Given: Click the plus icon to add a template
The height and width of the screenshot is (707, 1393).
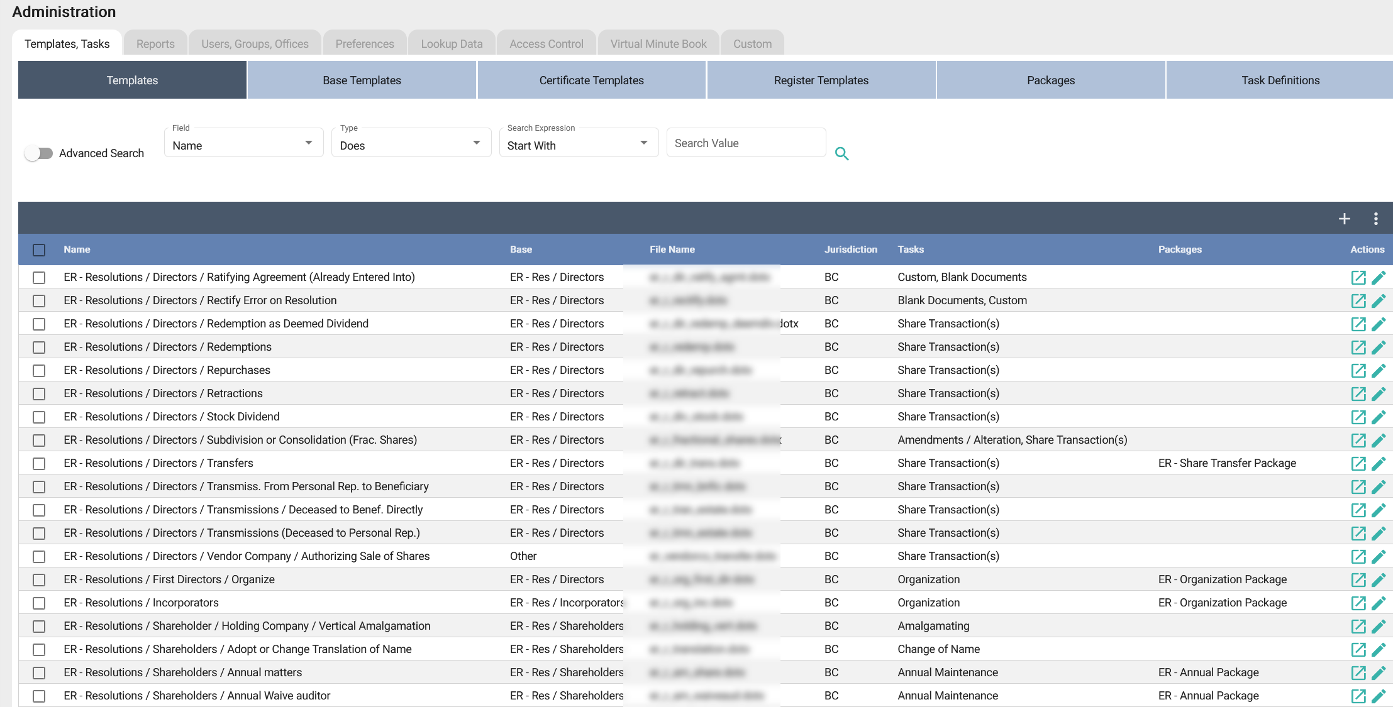Looking at the screenshot, I should pyautogui.click(x=1344, y=219).
